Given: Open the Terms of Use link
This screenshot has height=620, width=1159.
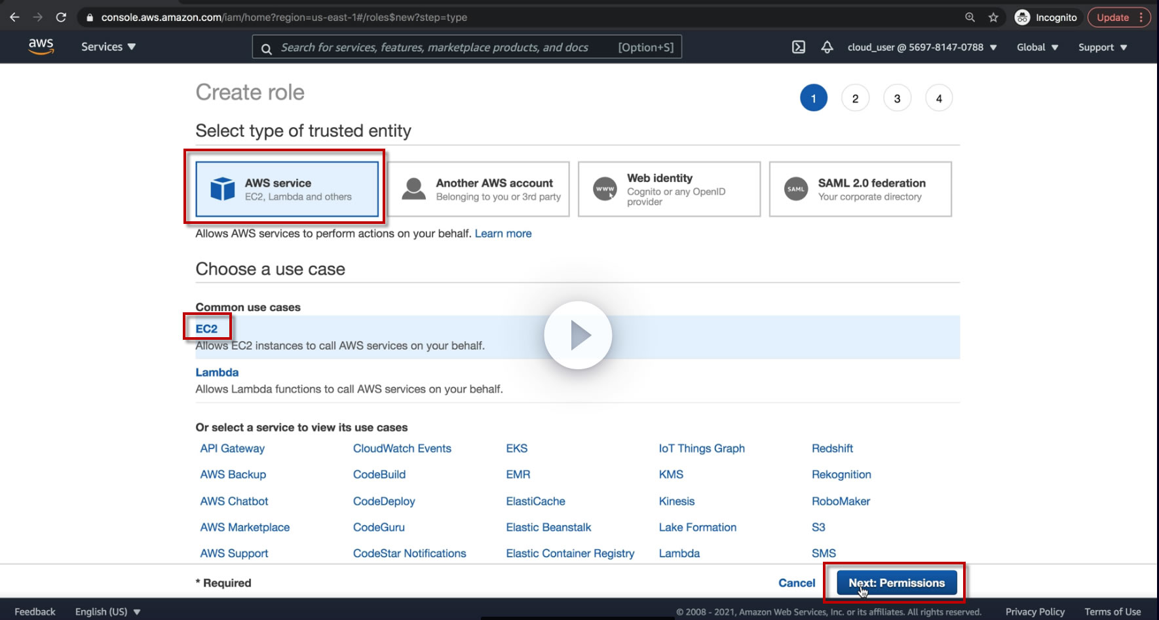Looking at the screenshot, I should [x=1112, y=611].
